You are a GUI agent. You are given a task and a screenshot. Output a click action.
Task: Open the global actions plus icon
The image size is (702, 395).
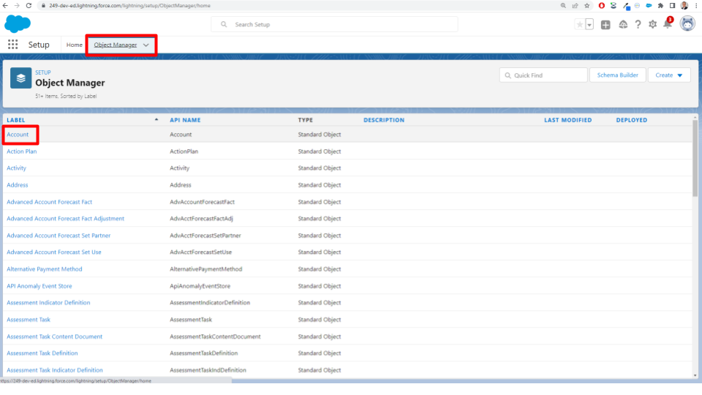(605, 25)
